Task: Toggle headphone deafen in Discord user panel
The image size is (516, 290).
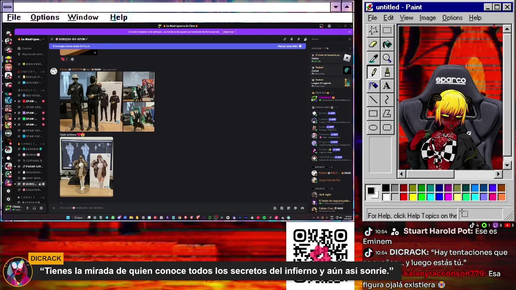Action: tap(34, 208)
